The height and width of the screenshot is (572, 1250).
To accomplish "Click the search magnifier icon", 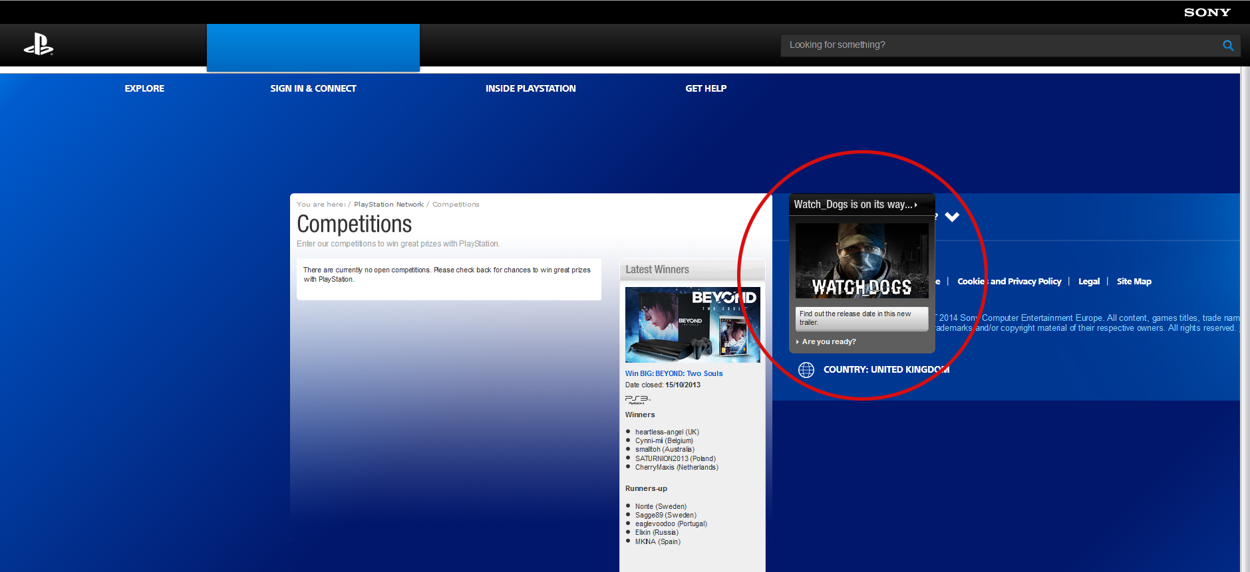I will (x=1227, y=45).
